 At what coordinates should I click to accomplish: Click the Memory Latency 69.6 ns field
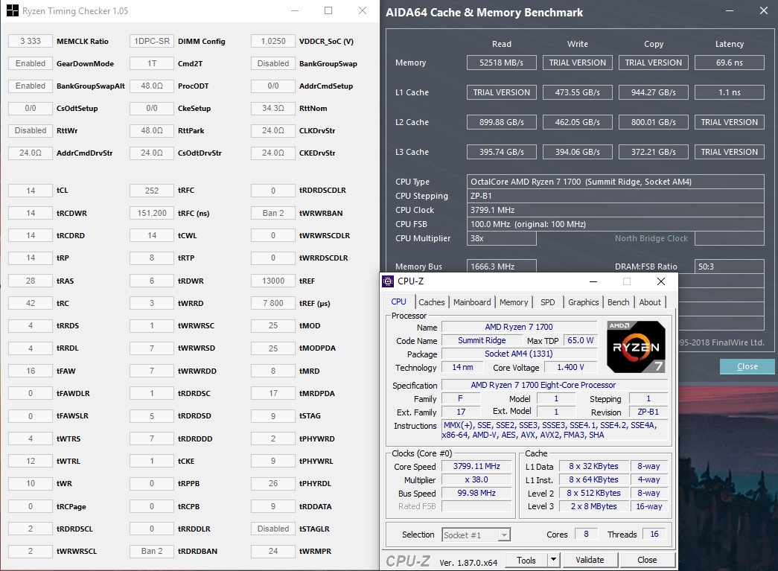click(730, 63)
